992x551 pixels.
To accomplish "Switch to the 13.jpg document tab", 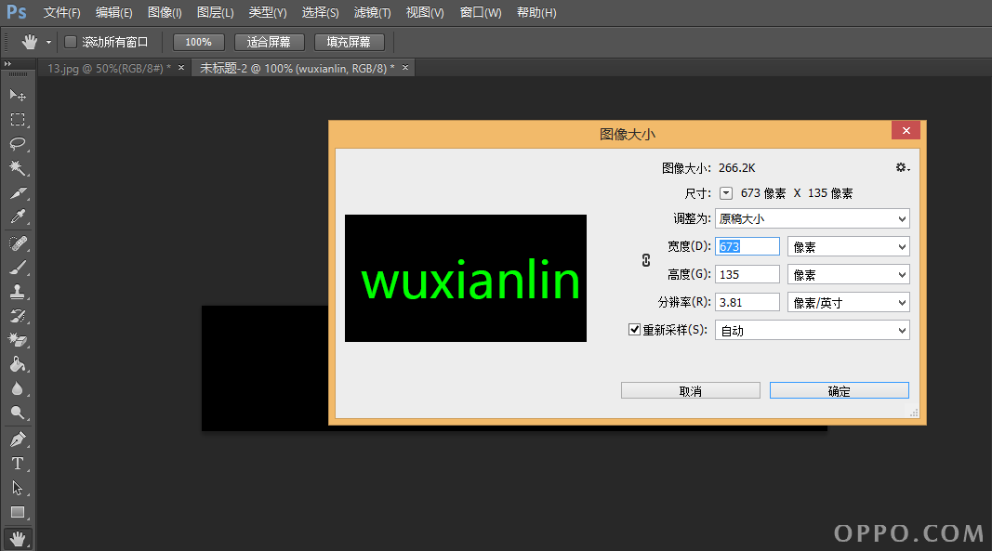I will (x=109, y=69).
